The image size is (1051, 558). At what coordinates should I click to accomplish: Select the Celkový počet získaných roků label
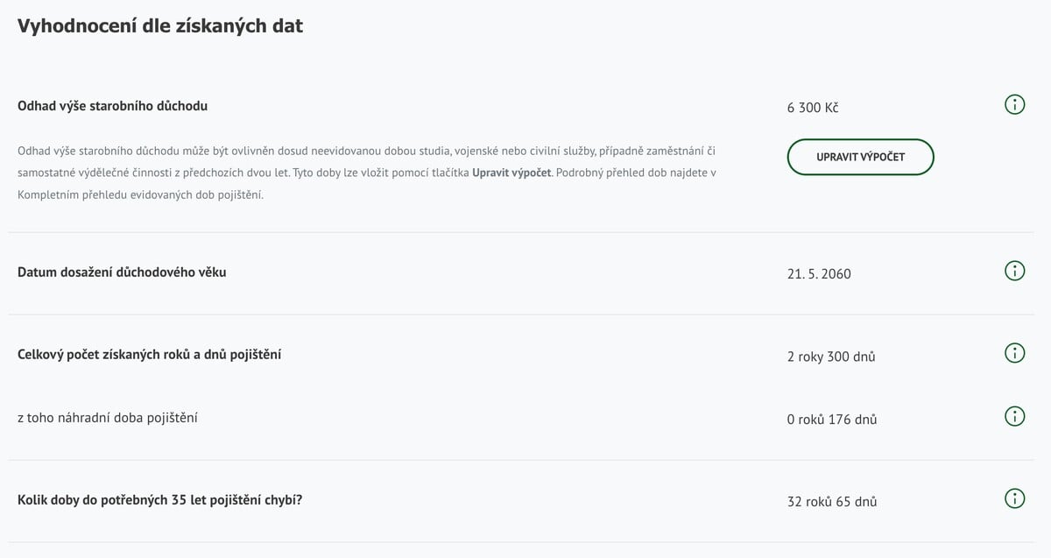(149, 354)
